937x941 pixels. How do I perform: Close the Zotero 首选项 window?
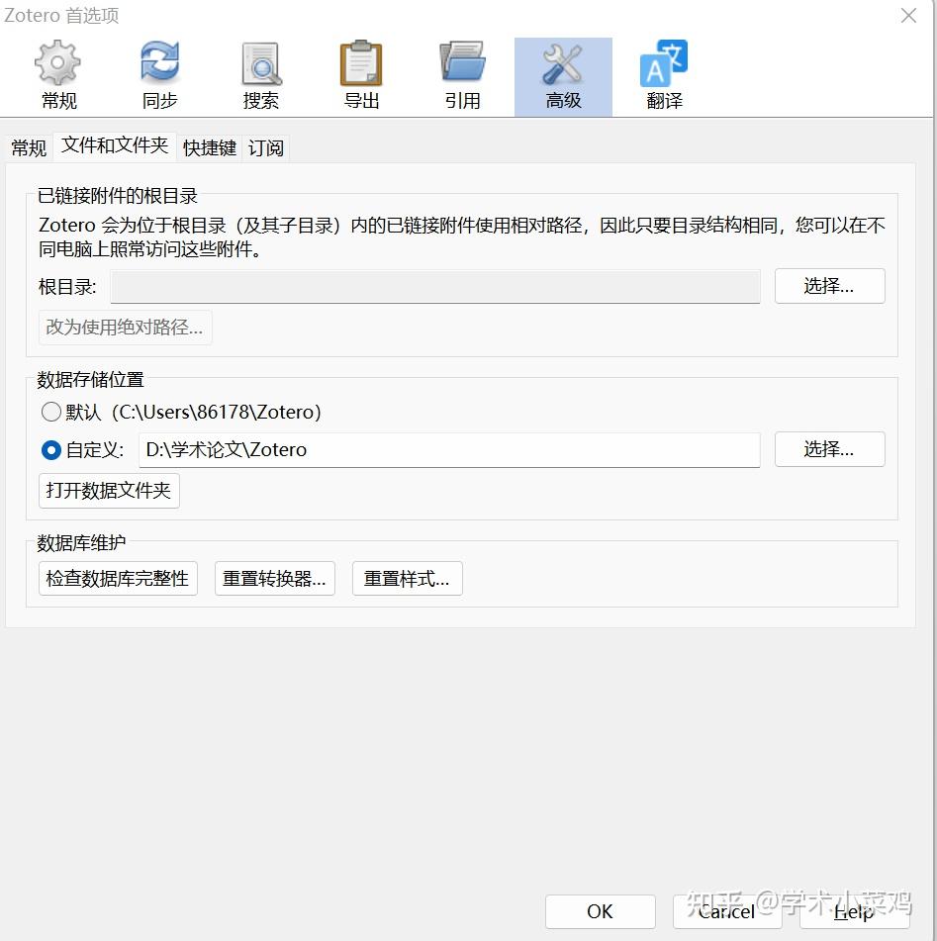point(908,15)
